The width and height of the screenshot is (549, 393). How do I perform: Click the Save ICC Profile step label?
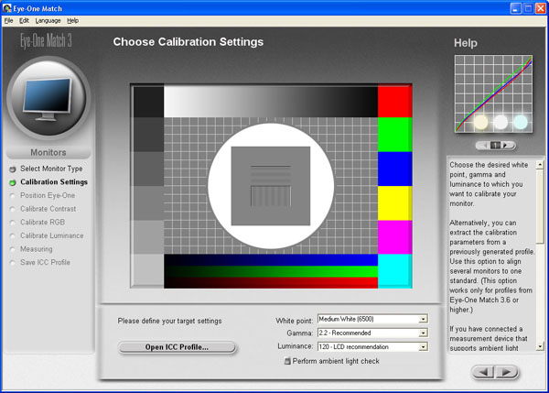point(45,262)
